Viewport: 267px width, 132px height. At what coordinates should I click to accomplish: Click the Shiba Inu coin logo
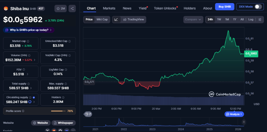(x=6, y=9)
